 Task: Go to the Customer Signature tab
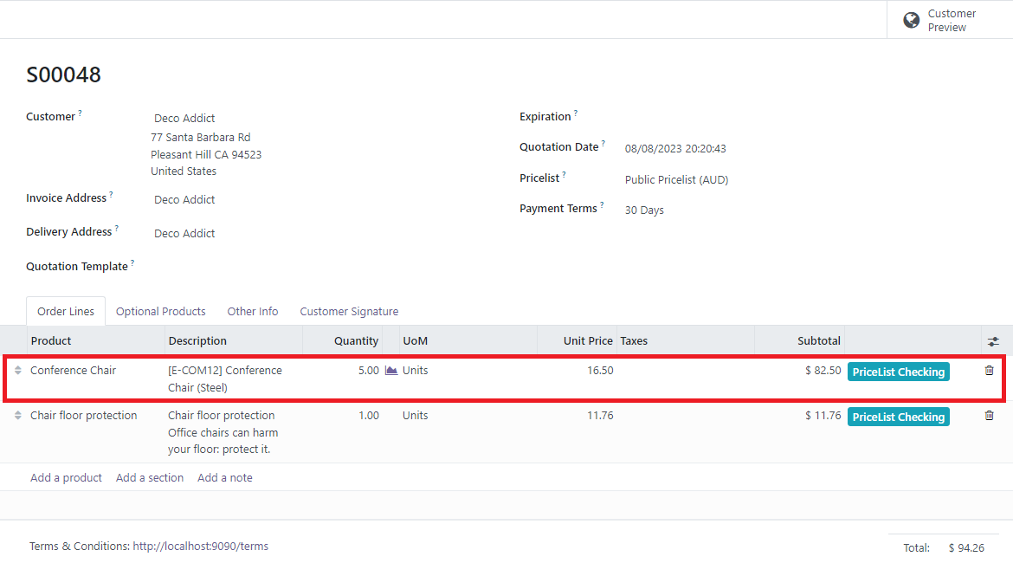click(349, 312)
